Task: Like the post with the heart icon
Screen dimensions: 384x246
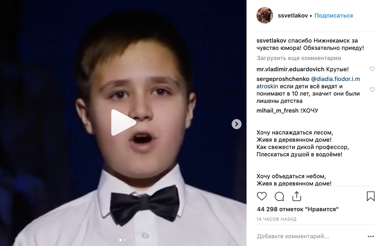Action: coord(262,196)
